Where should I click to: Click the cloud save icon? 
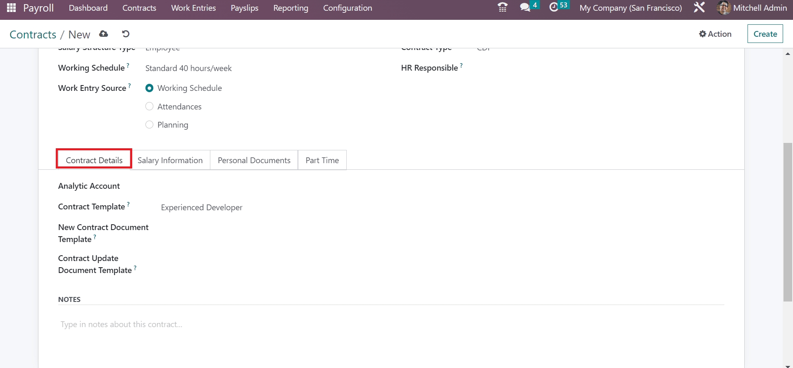pyautogui.click(x=104, y=34)
